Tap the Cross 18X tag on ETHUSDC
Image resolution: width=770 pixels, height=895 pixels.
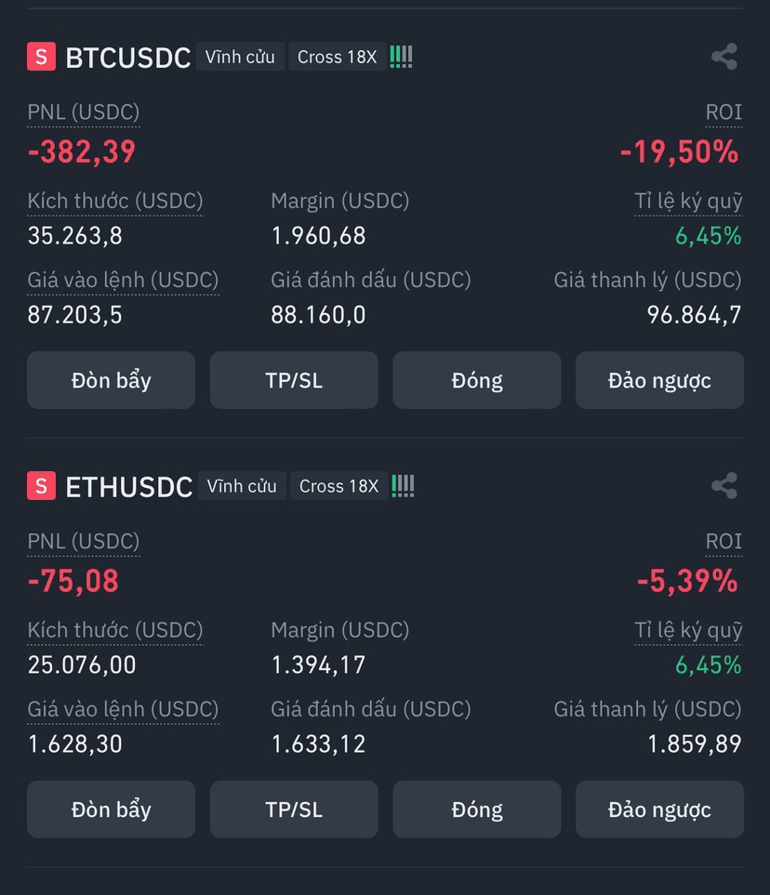339,486
